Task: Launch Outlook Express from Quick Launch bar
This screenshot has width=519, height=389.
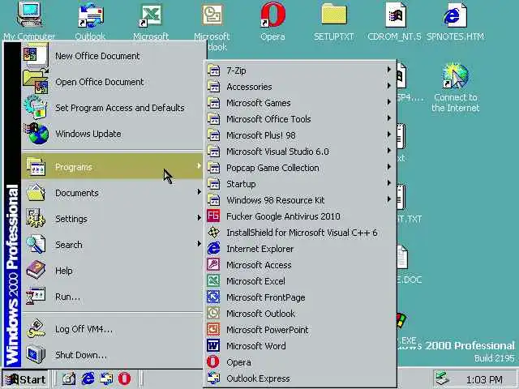Action: point(106,378)
